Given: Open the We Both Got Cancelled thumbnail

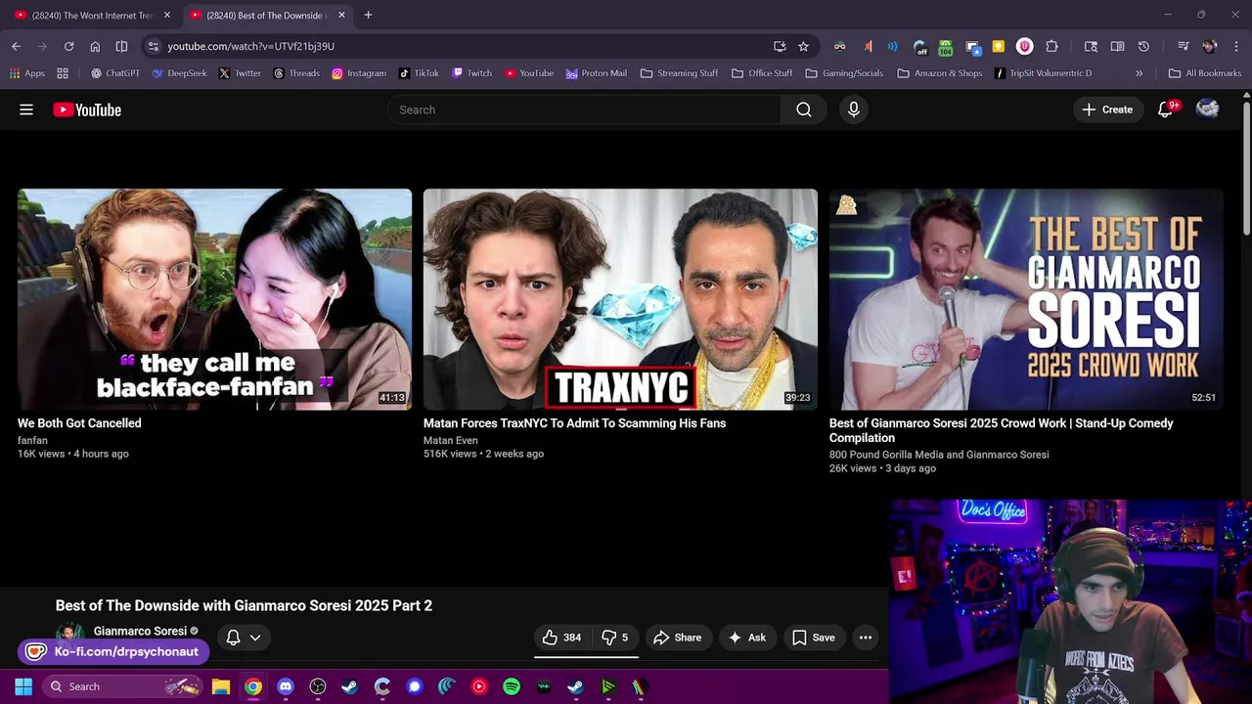Looking at the screenshot, I should (x=214, y=299).
